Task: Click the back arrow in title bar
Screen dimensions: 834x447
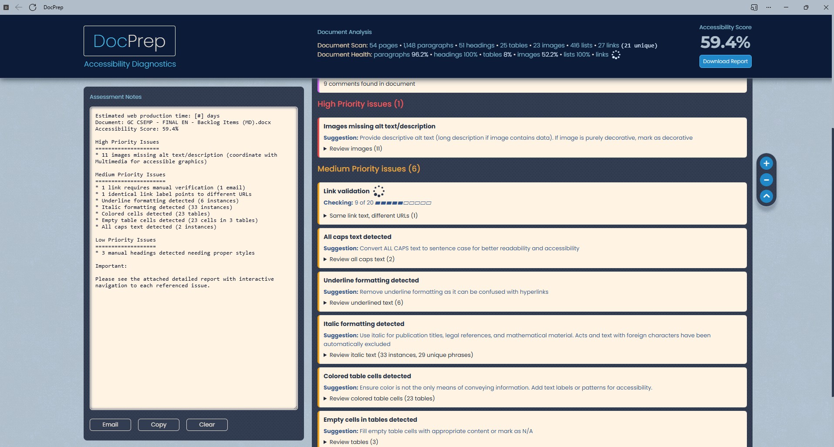Action: [19, 7]
